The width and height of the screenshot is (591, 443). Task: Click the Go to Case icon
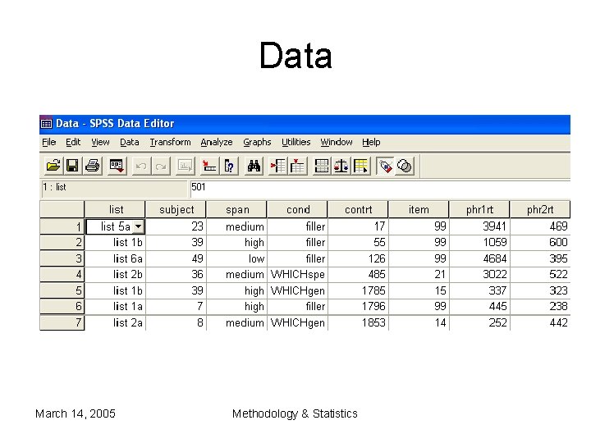[x=209, y=166]
